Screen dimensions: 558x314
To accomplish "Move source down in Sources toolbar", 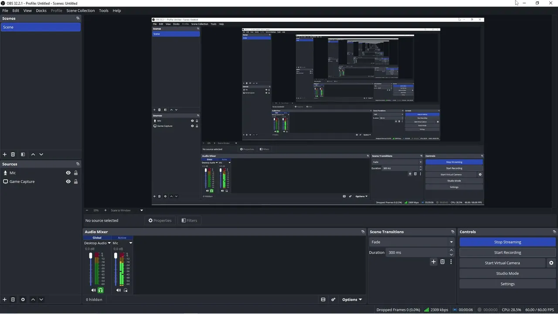I will [x=41, y=300].
